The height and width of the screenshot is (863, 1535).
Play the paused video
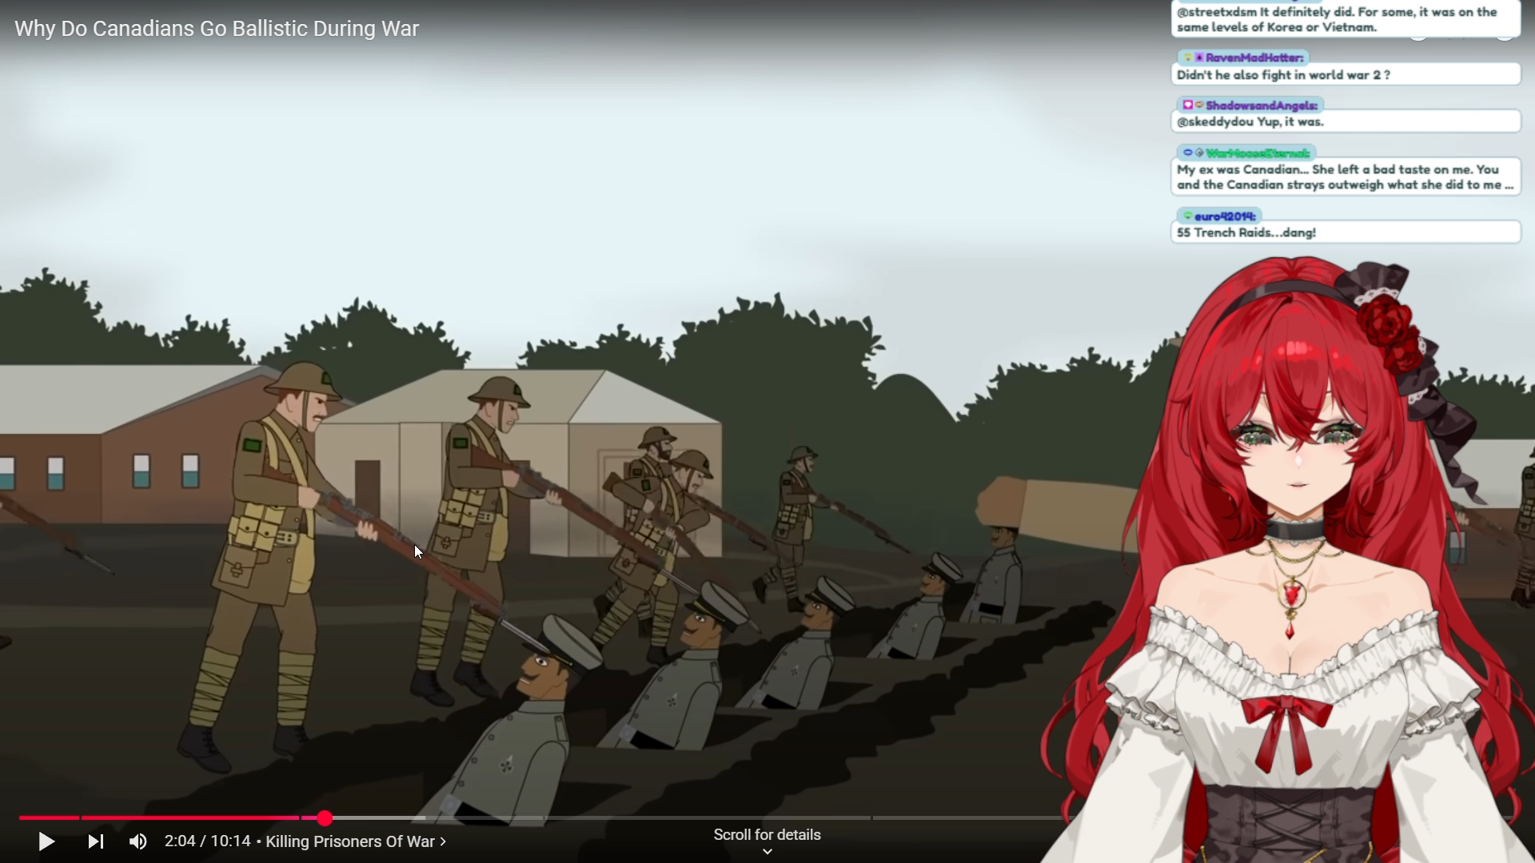(x=46, y=841)
